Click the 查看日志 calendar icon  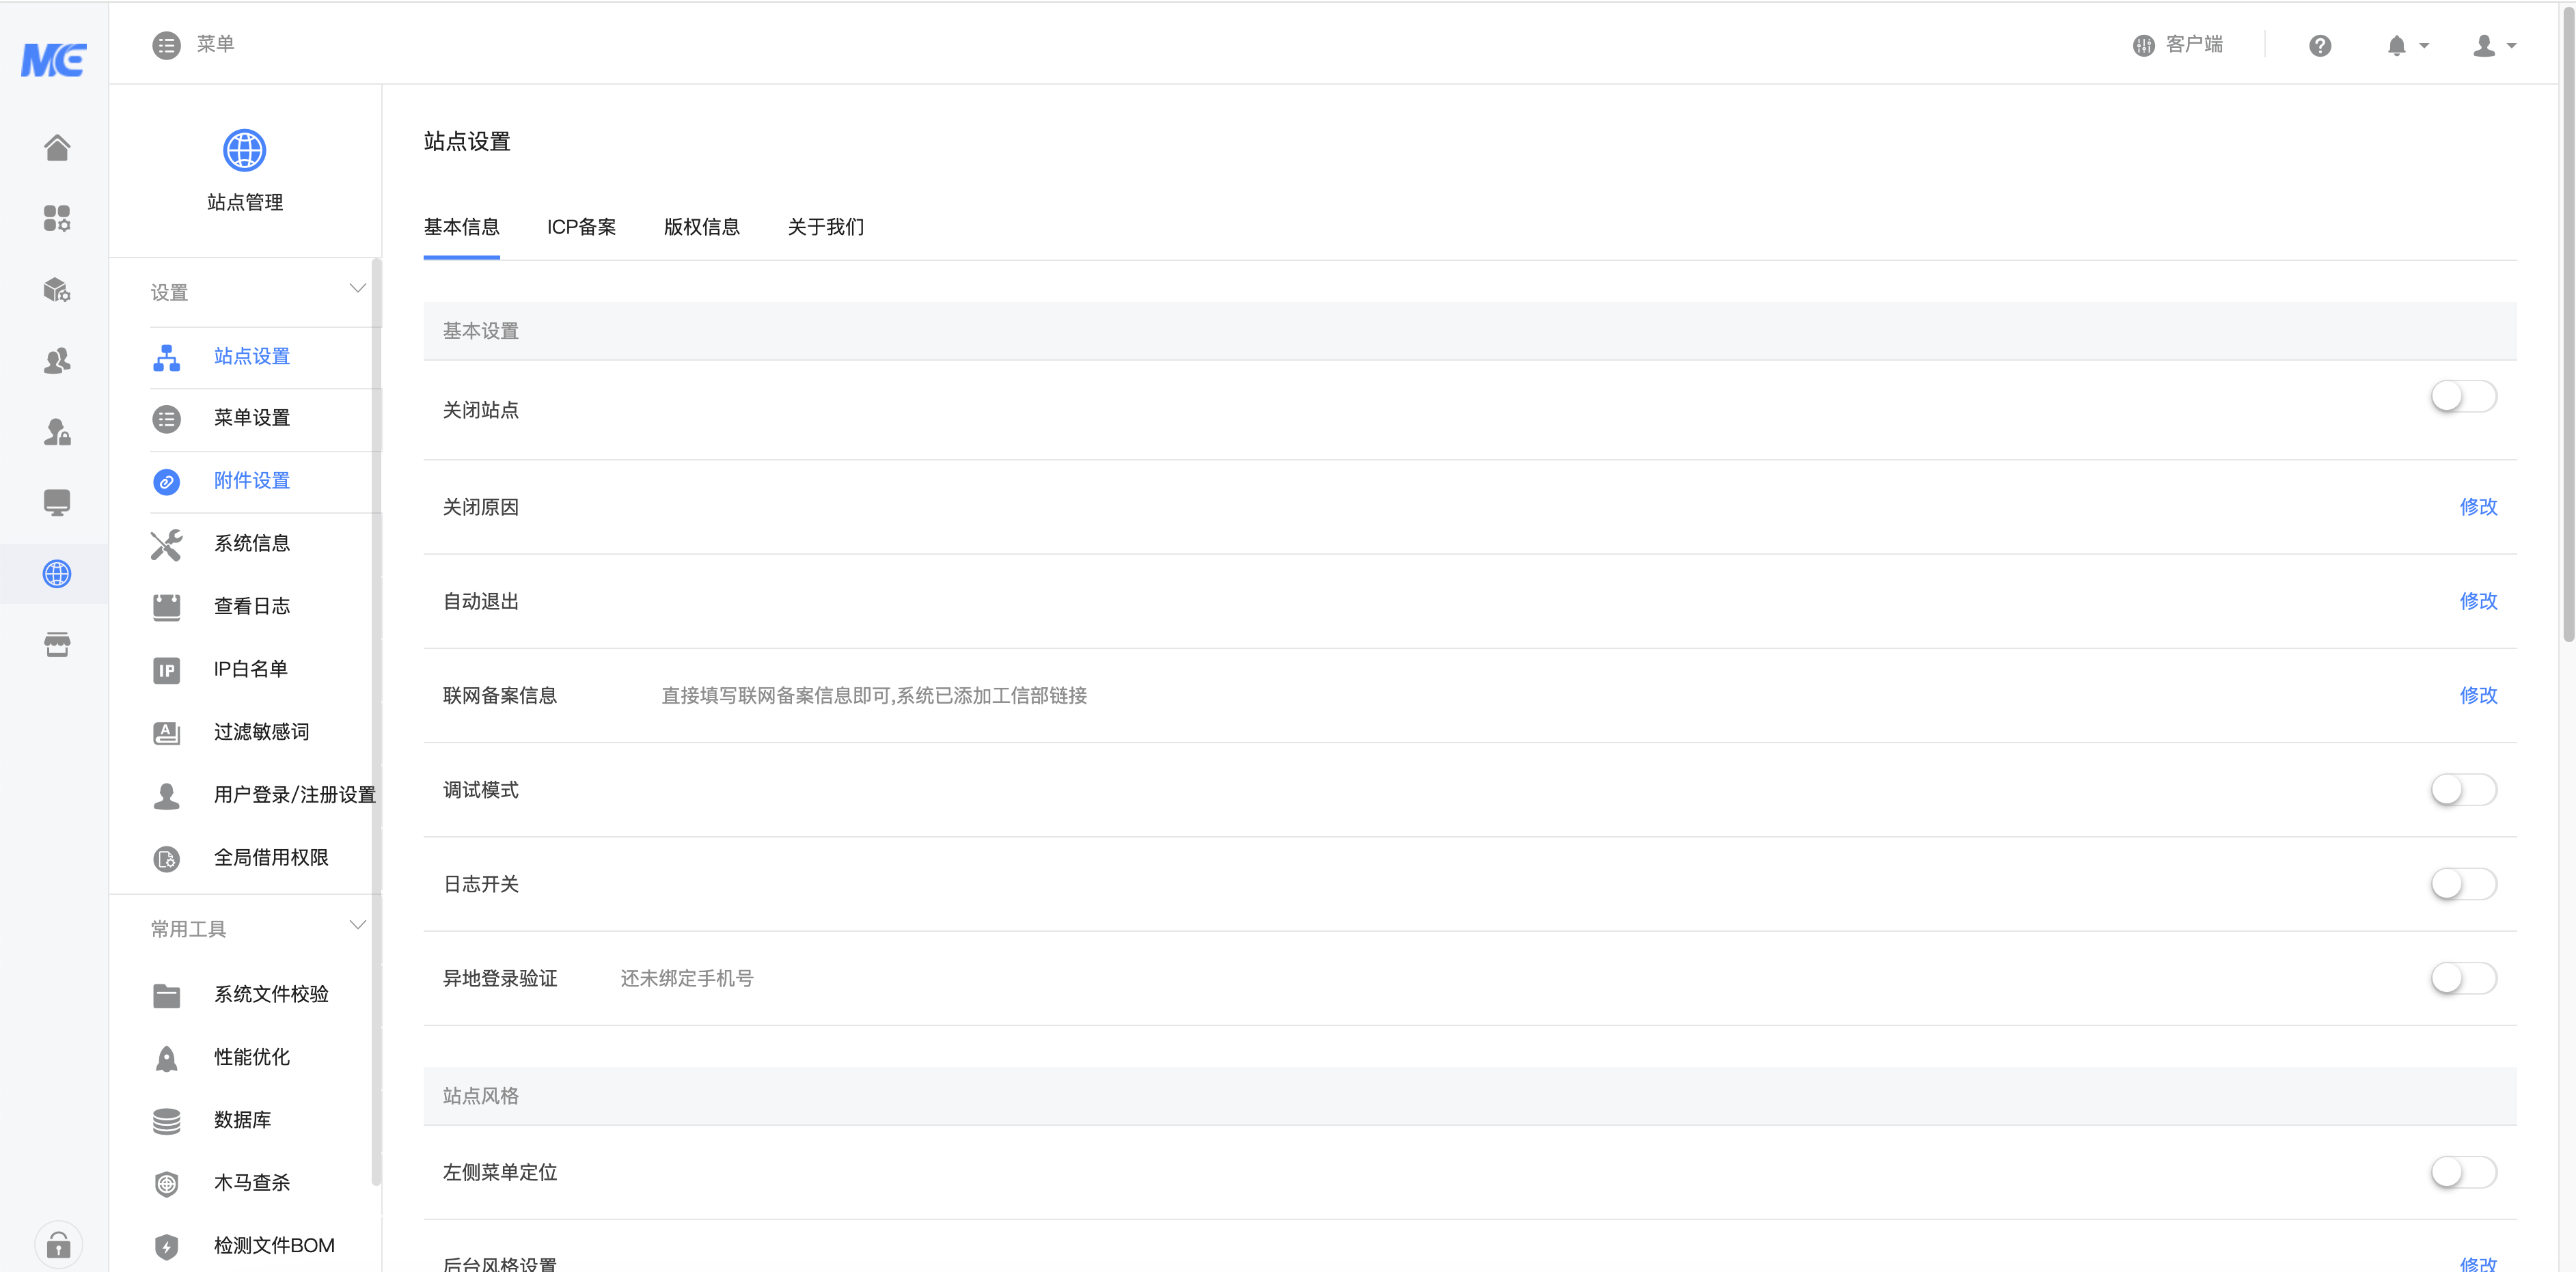tap(166, 607)
